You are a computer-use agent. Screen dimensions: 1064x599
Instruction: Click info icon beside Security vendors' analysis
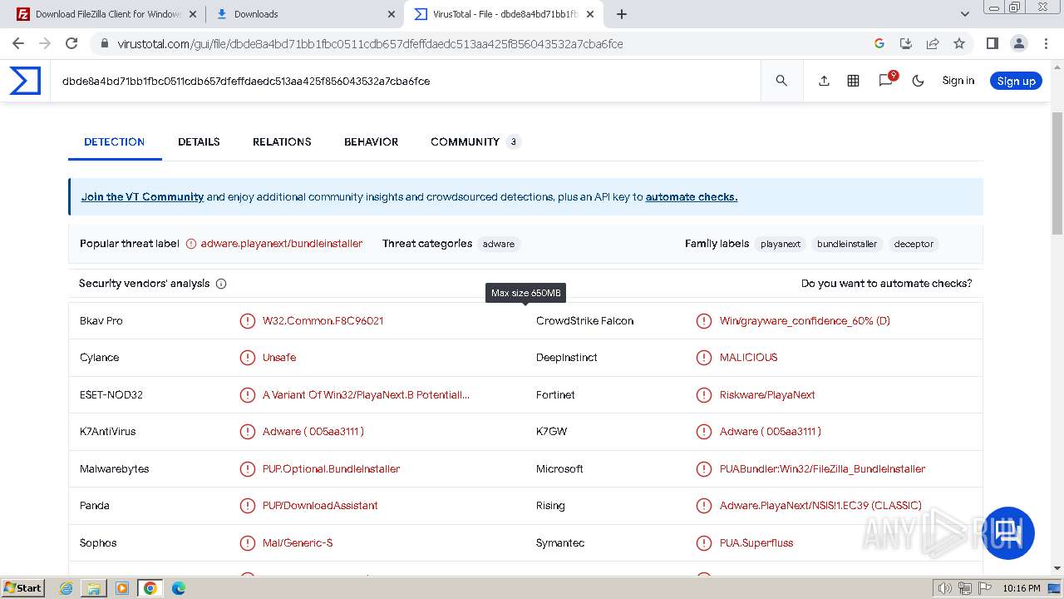click(221, 284)
